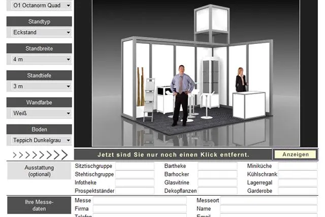This screenshot has width=325, height=217.
Task: Click the Wandfarbe header label
Action: click(39, 103)
